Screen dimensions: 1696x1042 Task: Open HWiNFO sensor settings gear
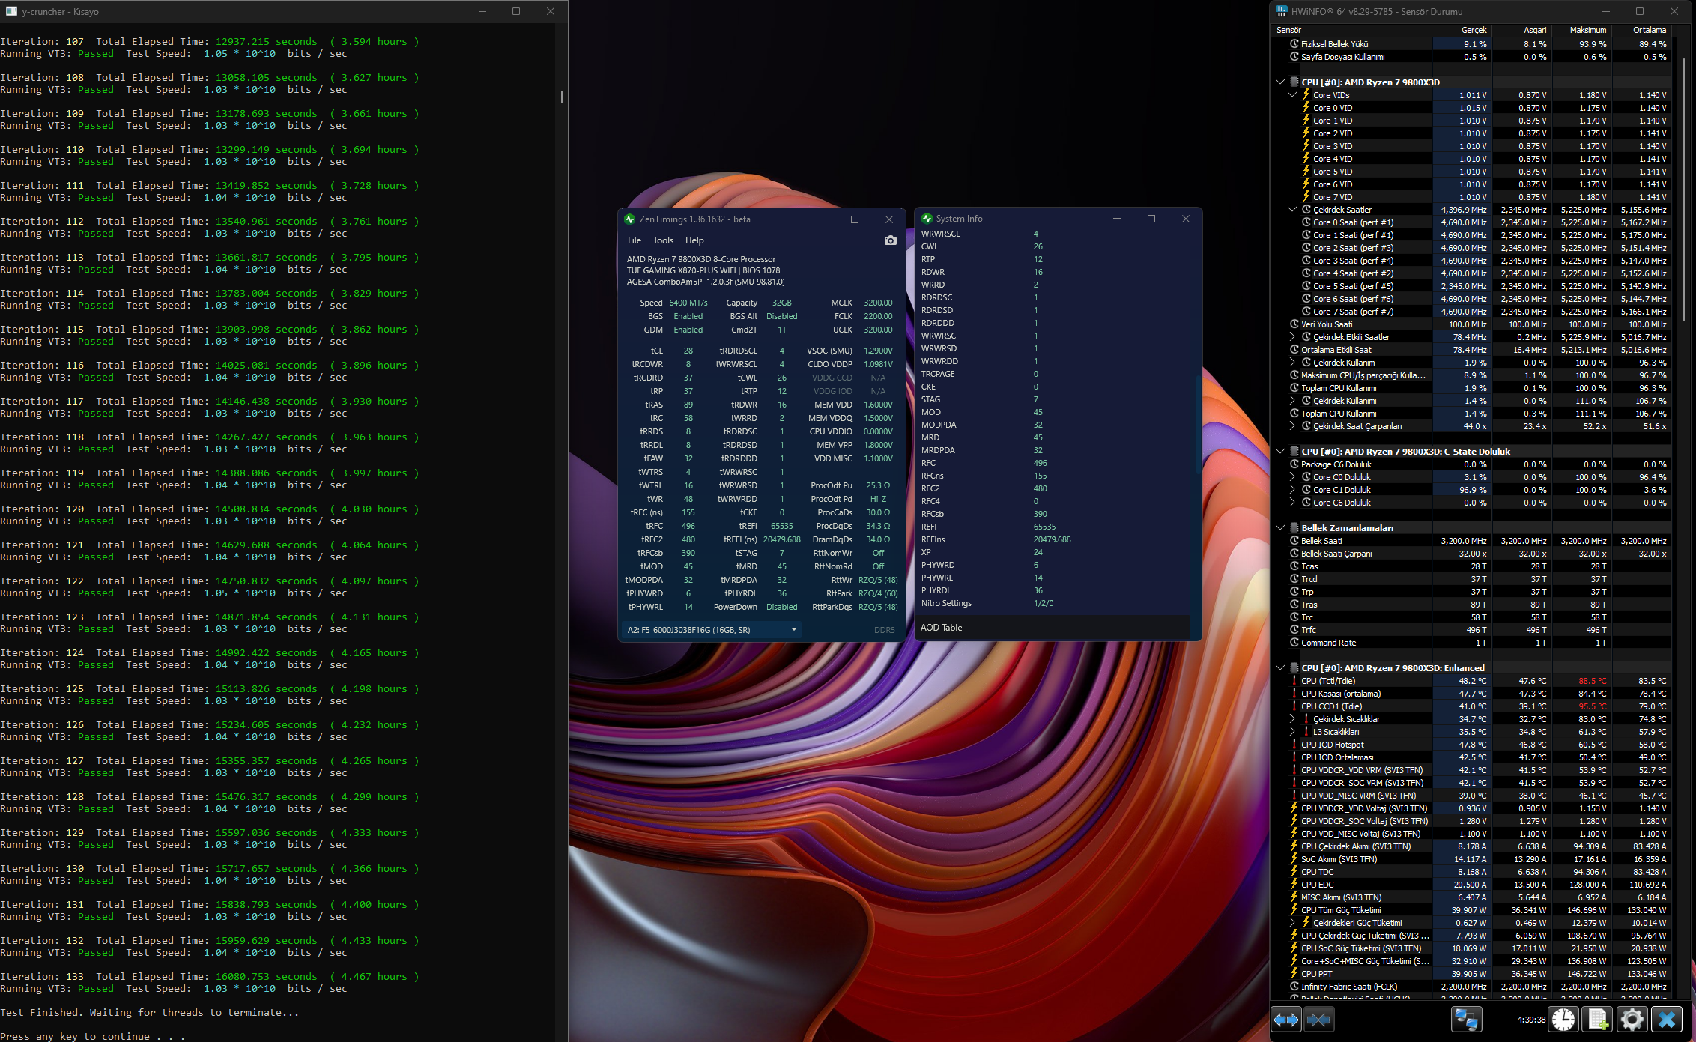coord(1632,1020)
